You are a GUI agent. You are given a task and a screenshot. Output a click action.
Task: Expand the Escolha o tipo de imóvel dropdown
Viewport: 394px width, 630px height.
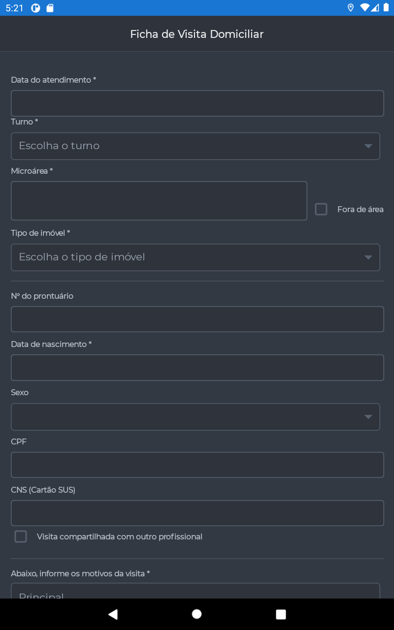tap(196, 257)
